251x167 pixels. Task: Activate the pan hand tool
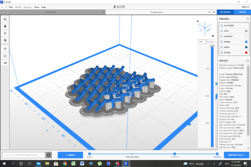pos(5,26)
